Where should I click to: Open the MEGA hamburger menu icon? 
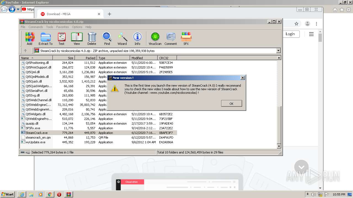[311, 34]
